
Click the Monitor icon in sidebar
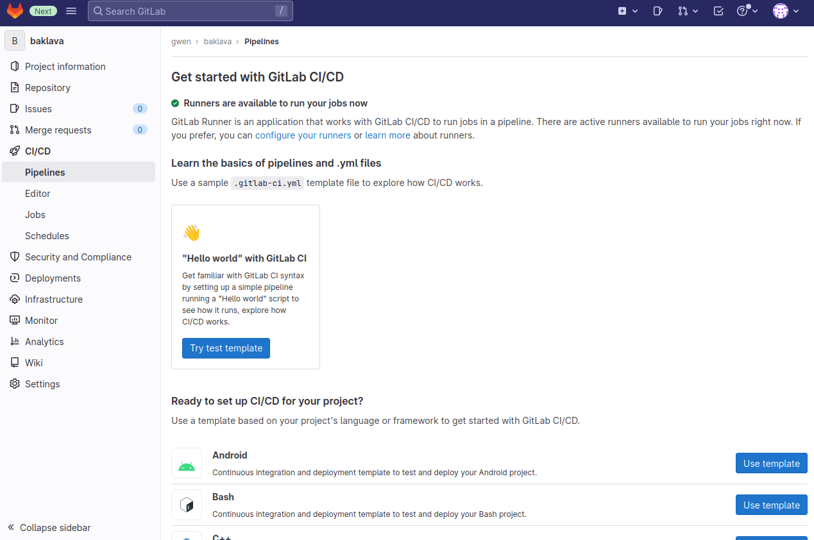coord(15,321)
